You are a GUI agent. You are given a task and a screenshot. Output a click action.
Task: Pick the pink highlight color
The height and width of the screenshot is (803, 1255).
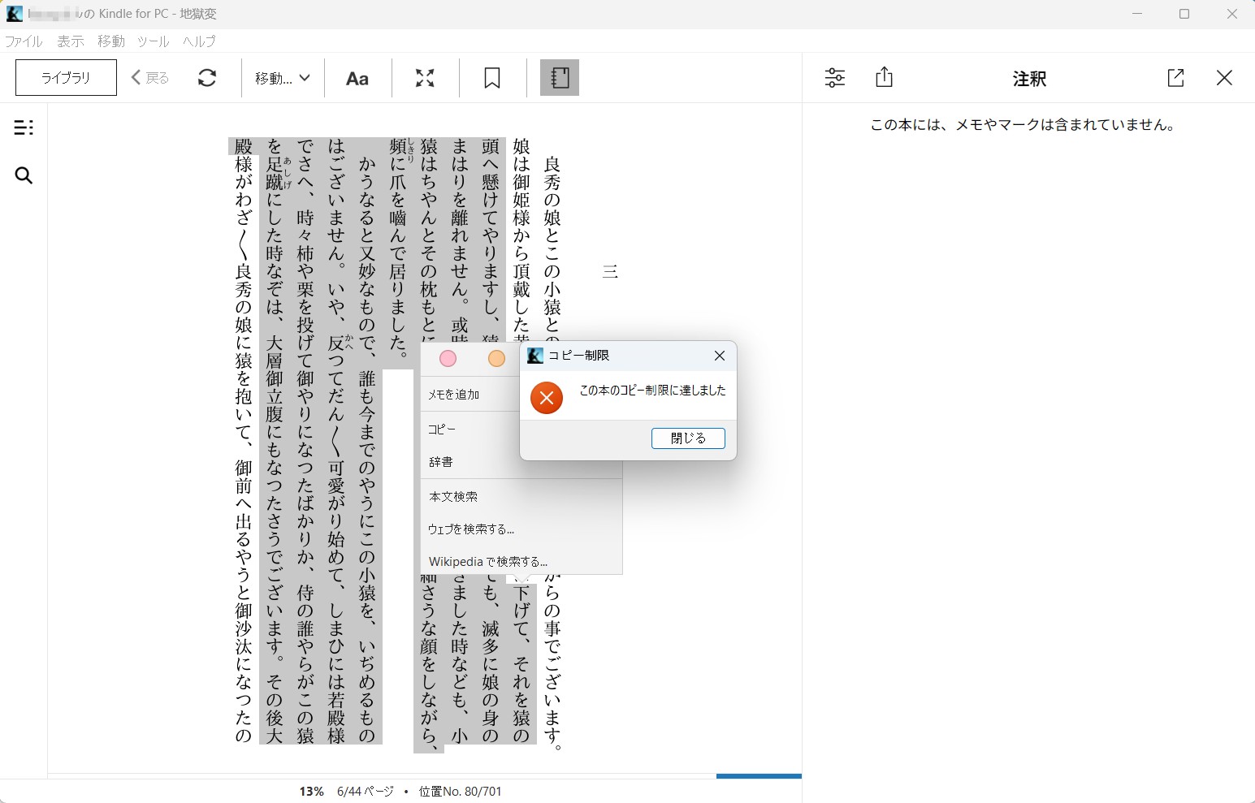[448, 359]
